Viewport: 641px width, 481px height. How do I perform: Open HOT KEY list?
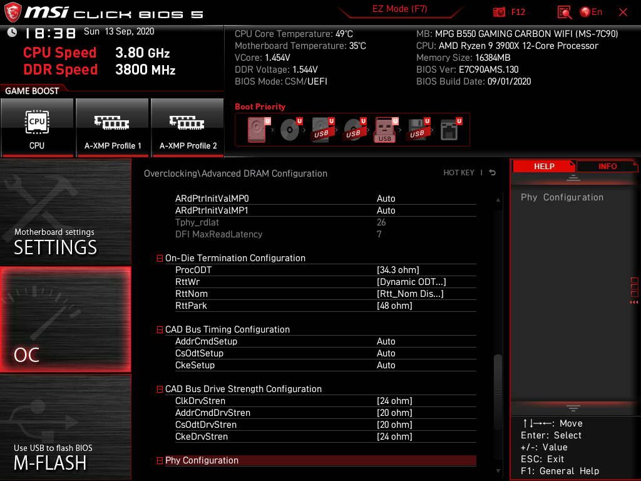(459, 173)
